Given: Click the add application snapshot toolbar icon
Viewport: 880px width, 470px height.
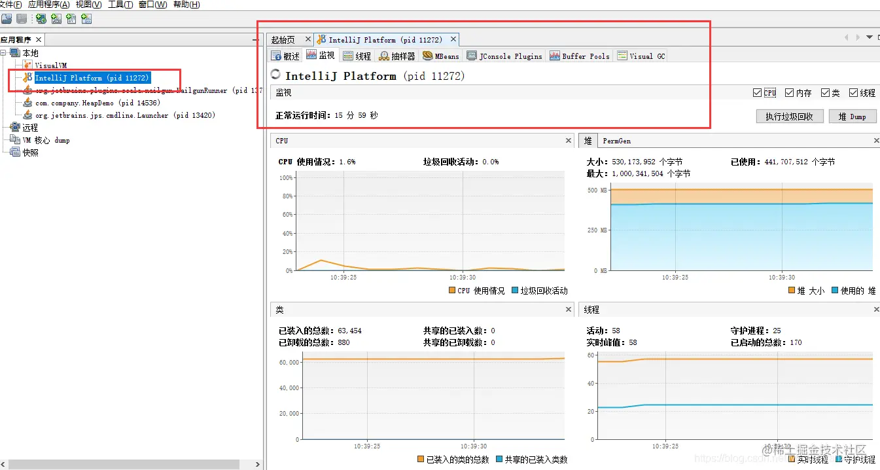Looking at the screenshot, I should tap(86, 19).
